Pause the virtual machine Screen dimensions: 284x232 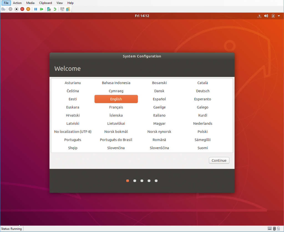pyautogui.click(x=35, y=9)
